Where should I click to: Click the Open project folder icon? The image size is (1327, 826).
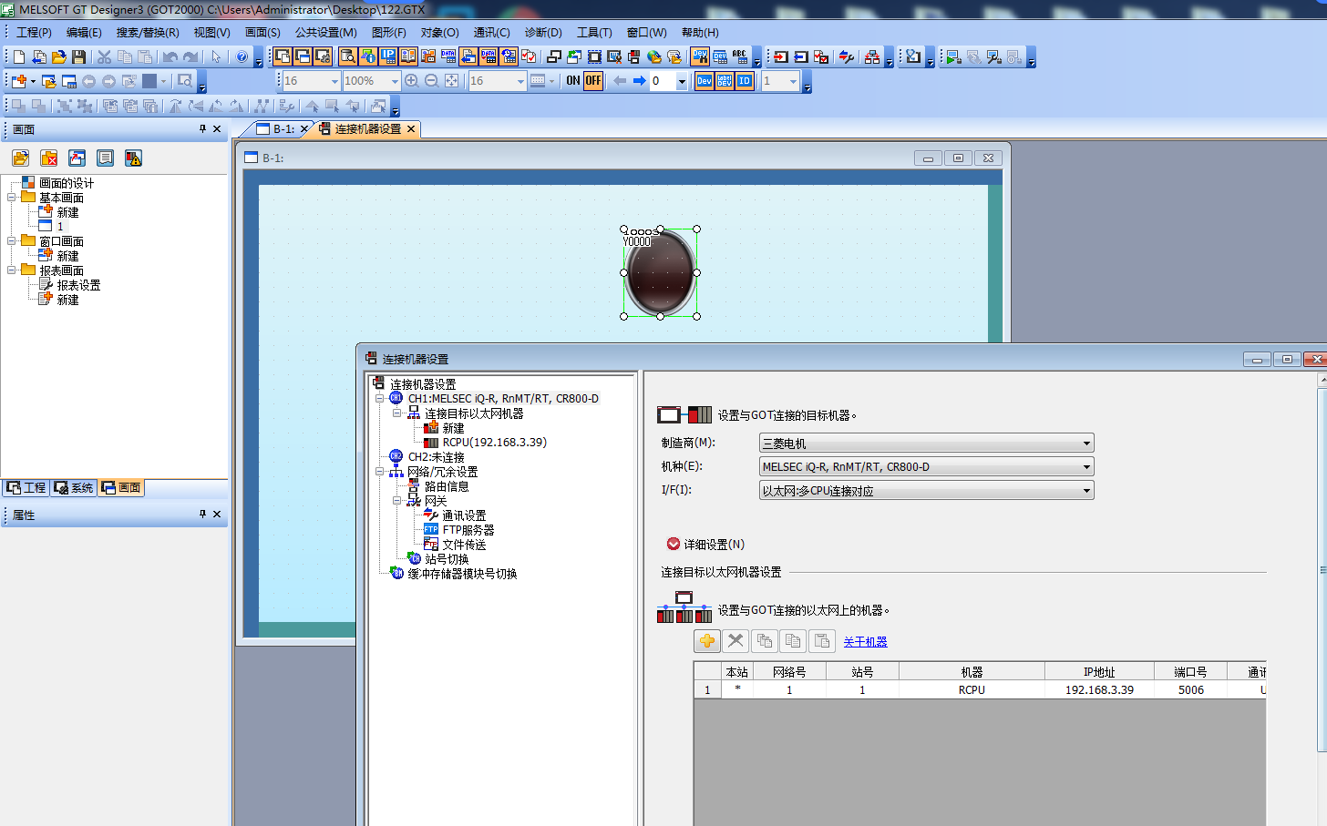59,56
